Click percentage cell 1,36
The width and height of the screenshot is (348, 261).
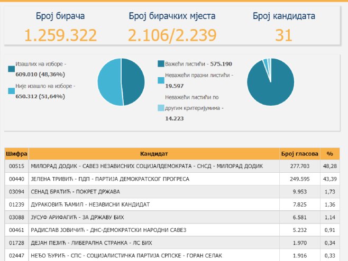[330, 204]
